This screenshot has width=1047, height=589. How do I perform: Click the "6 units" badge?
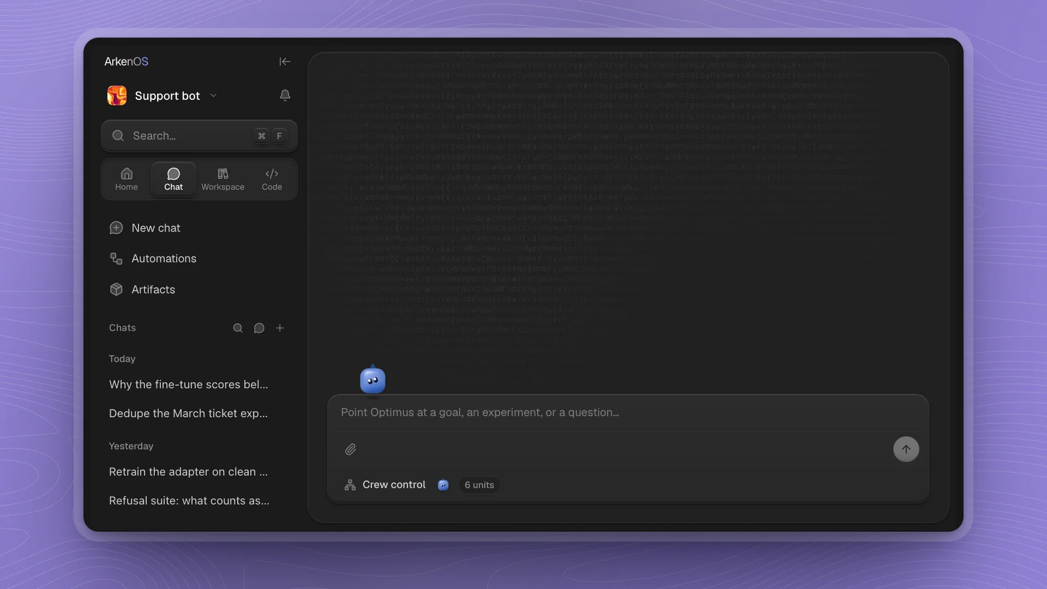click(x=479, y=485)
